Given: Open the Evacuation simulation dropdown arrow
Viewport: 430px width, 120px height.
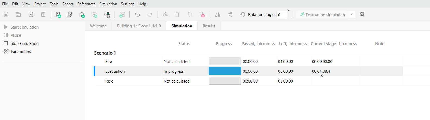Looking at the screenshot, I should coord(352,14).
